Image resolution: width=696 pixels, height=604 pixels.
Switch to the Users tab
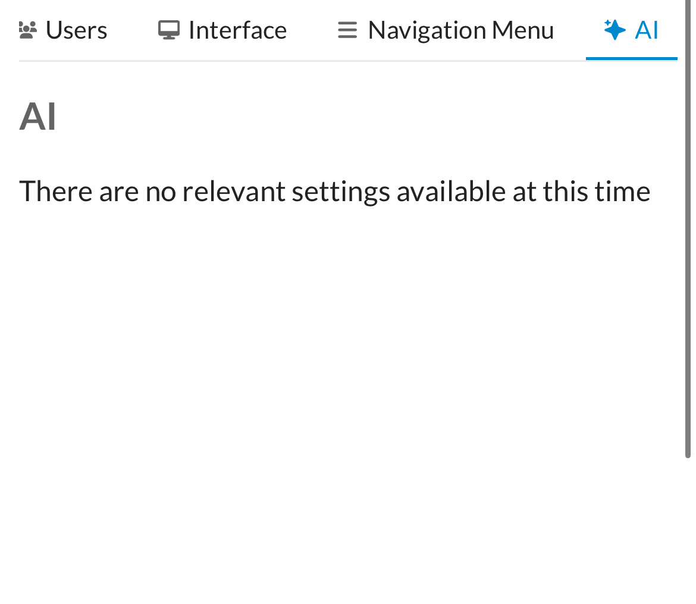coord(63,30)
